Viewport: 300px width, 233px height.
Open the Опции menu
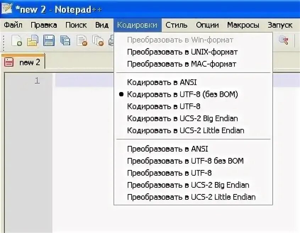click(x=207, y=25)
